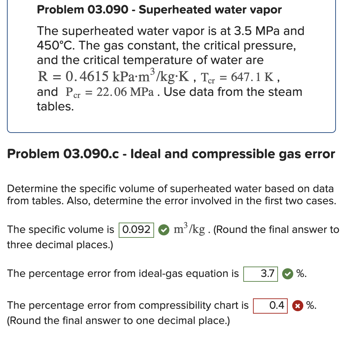The image size is (363, 342).
Task: Click the correctness indicator for ideal-gas error
Action: click(287, 274)
